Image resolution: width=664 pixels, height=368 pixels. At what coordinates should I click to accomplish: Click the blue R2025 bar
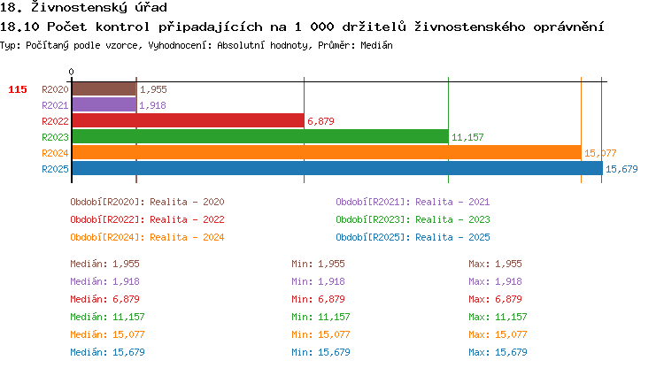click(x=336, y=169)
